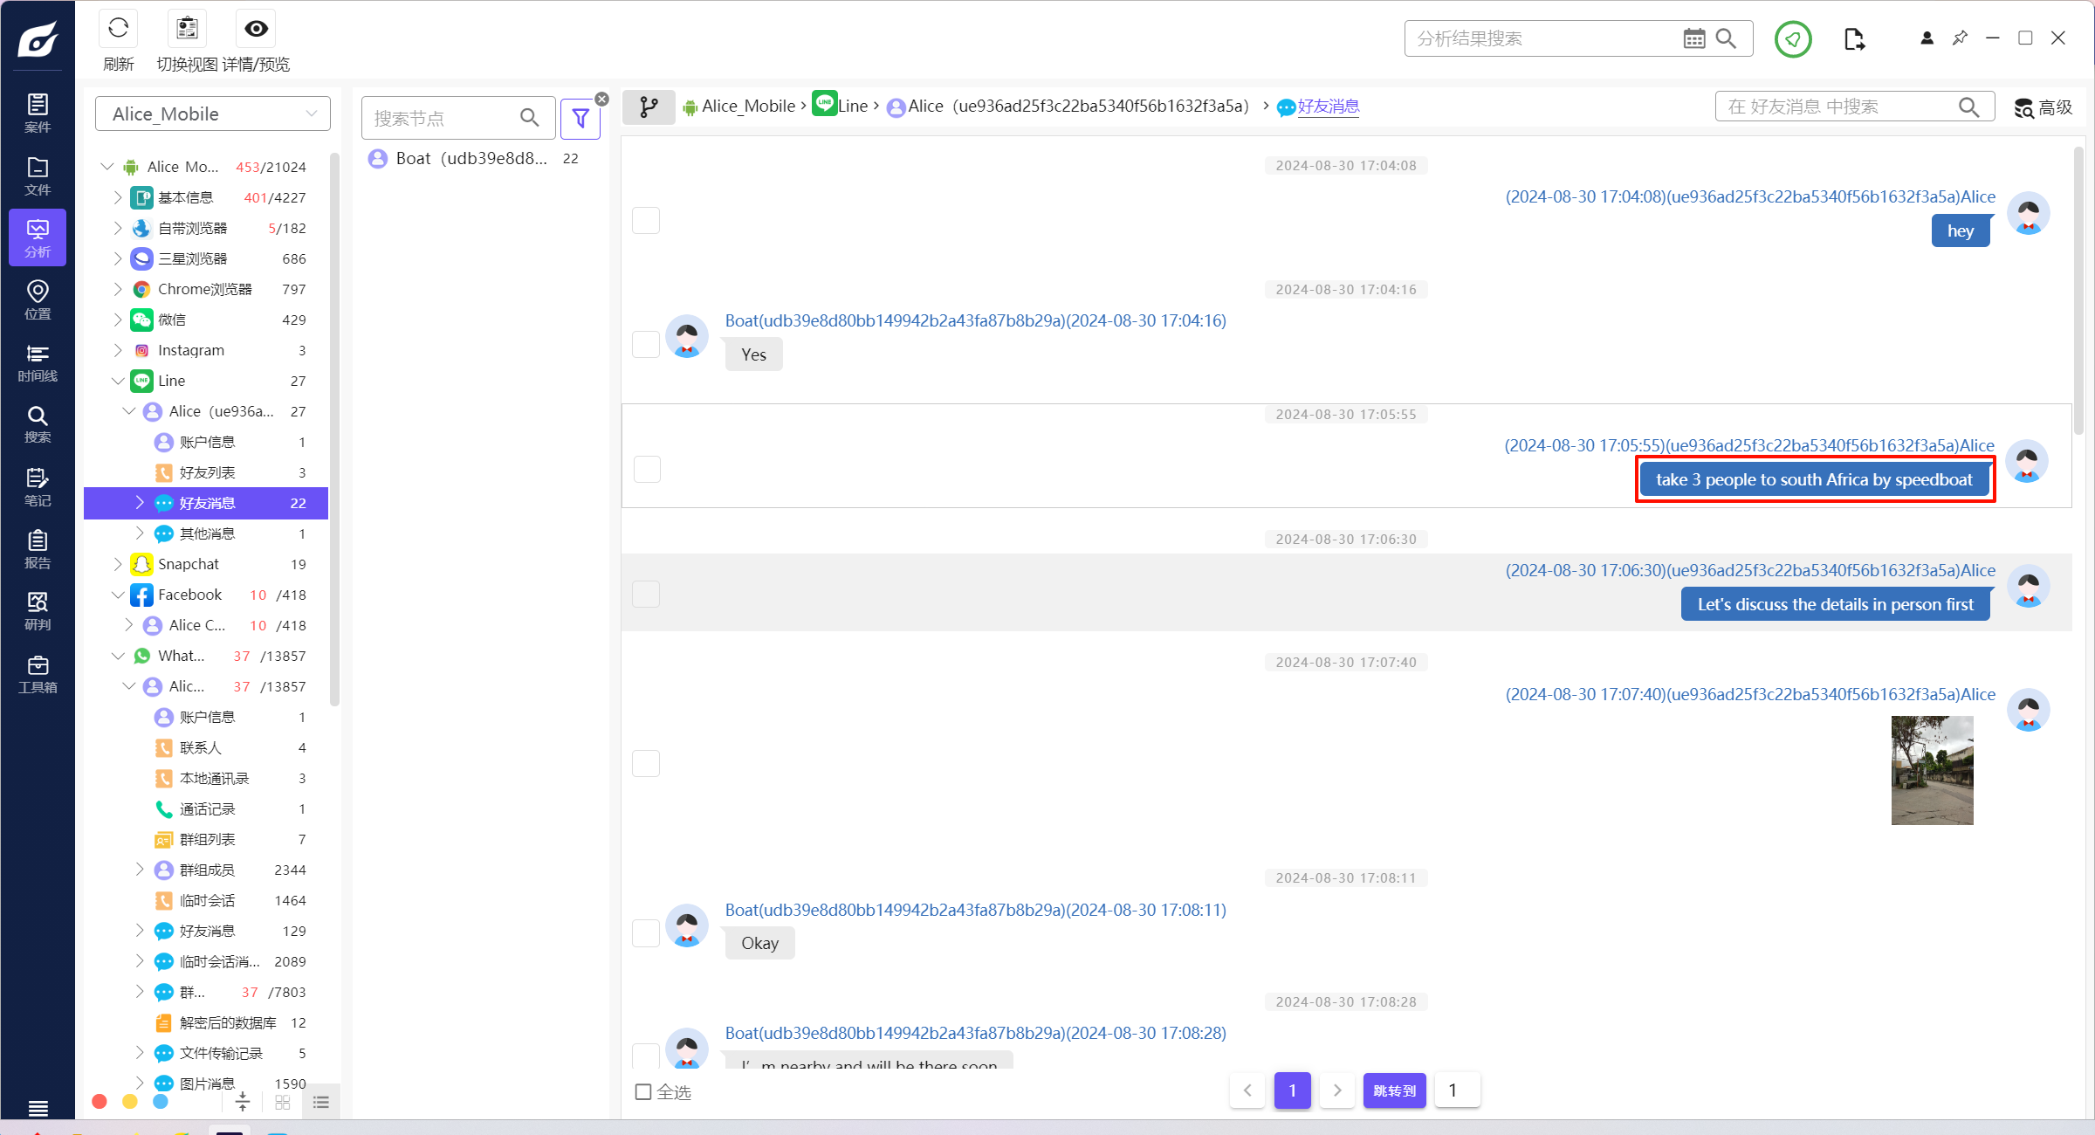Open the timeline (时间线) sidebar panel
The width and height of the screenshot is (2095, 1135).
coord(38,361)
